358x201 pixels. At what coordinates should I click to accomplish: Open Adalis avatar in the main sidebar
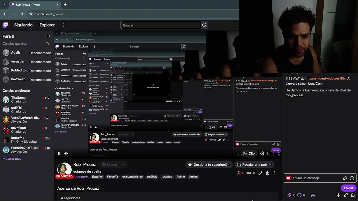[6, 53]
